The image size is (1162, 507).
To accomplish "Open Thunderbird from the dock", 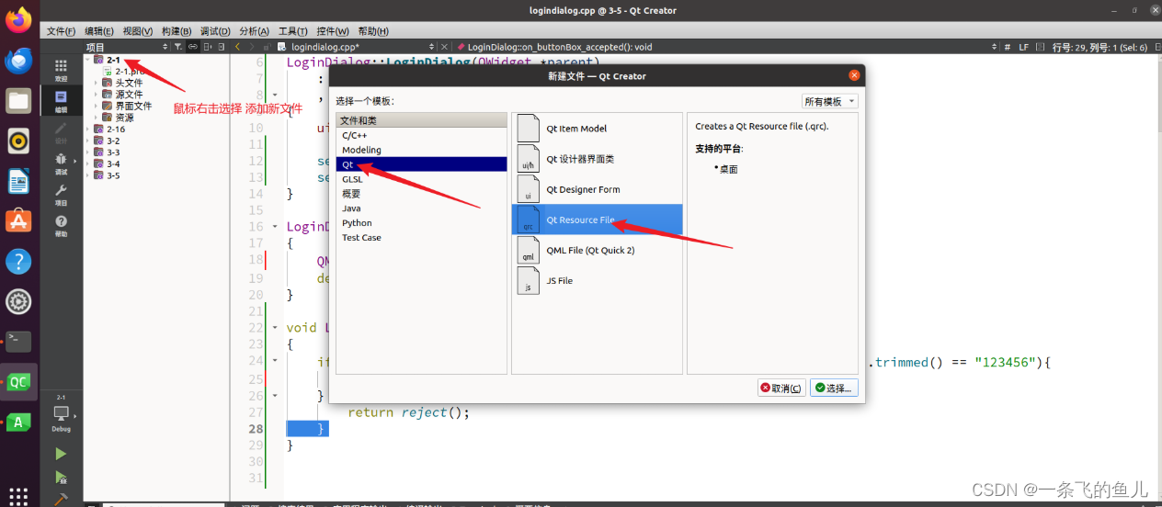I will click(x=18, y=61).
